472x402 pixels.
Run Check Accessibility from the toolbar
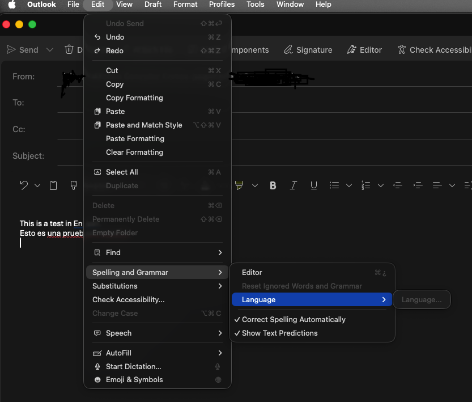[434, 50]
